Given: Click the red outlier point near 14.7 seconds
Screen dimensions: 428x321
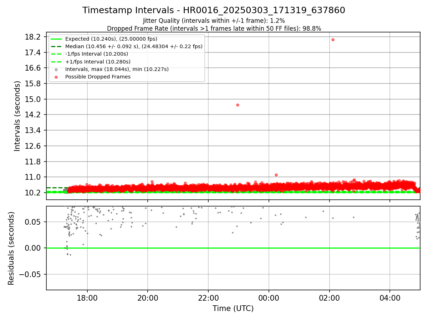Looking at the screenshot, I should 238,105.
